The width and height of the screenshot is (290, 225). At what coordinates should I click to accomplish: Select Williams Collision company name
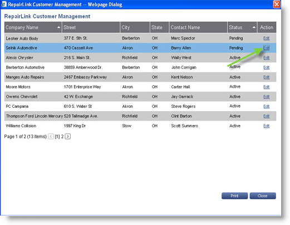click(x=21, y=126)
